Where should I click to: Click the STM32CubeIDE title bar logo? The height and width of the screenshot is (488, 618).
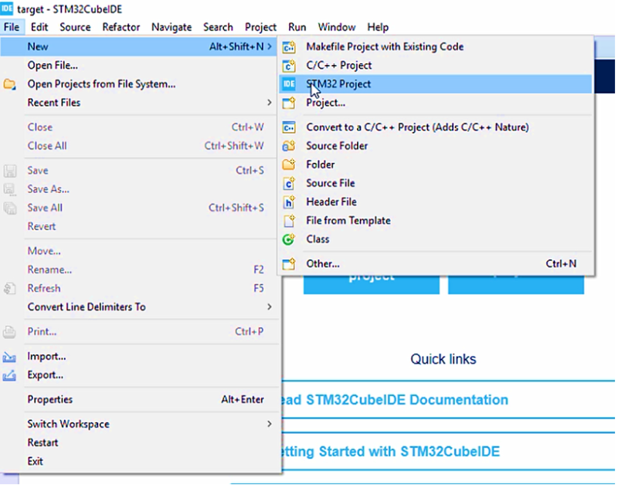pyautogui.click(x=7, y=8)
